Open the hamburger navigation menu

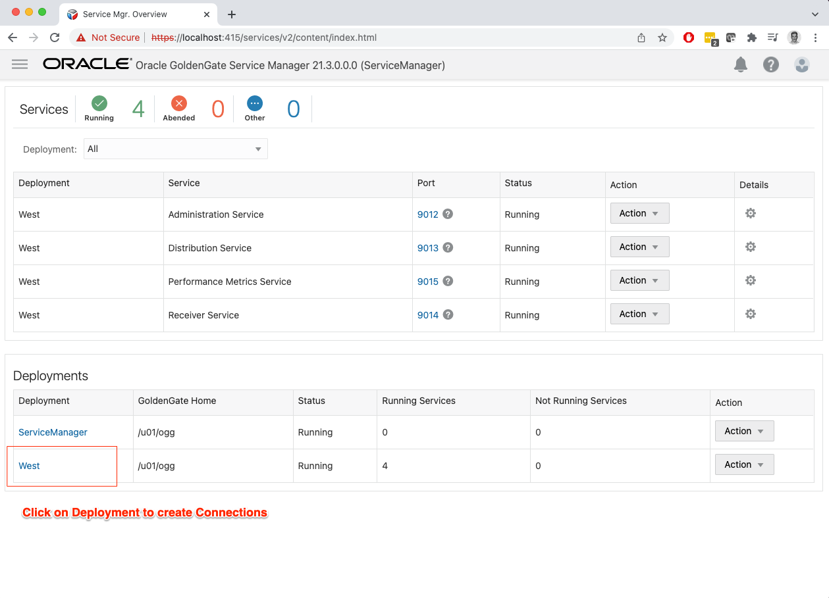click(x=20, y=64)
